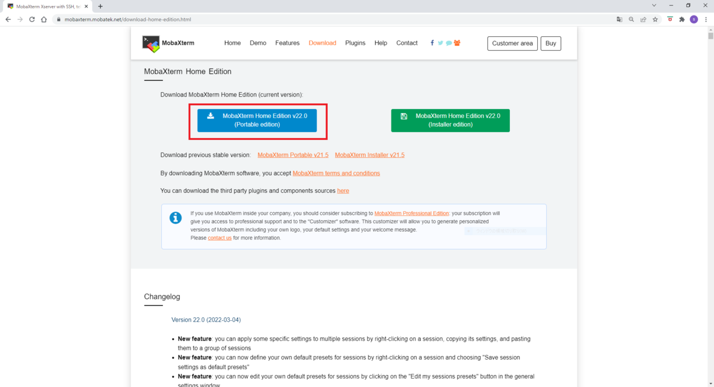Click the 'Changelog' heading
The width and height of the screenshot is (714, 387).
162,297
